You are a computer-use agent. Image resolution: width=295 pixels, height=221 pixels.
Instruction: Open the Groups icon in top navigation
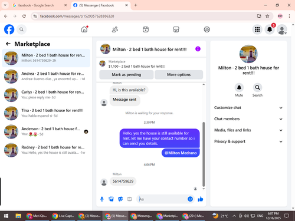click(x=206, y=29)
